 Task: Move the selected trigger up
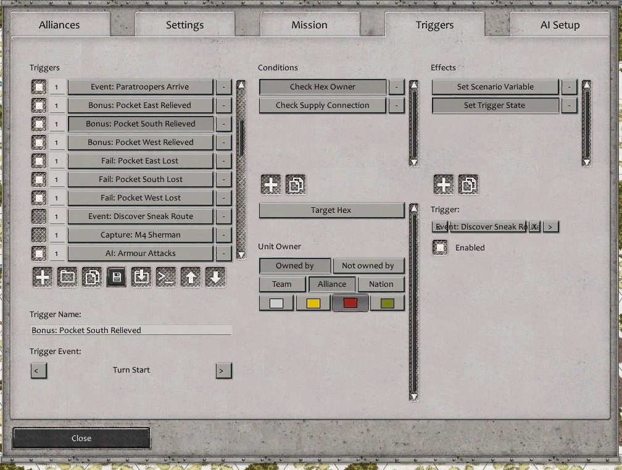(190, 277)
